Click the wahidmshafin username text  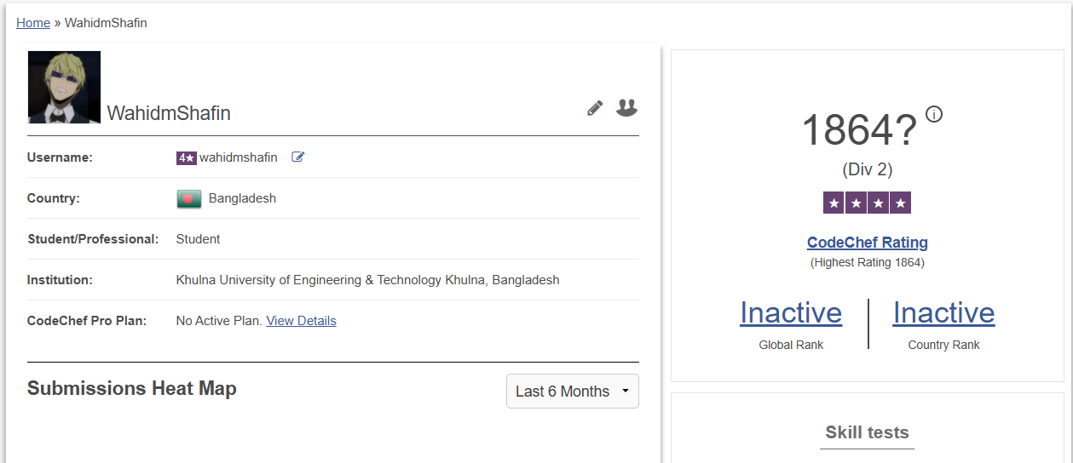239,157
